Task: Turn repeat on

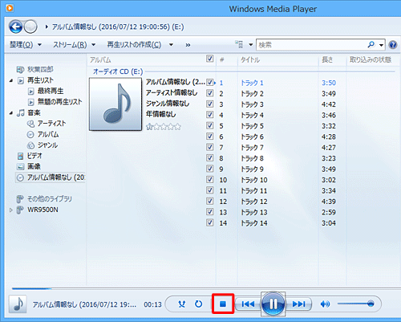Action: 198,304
